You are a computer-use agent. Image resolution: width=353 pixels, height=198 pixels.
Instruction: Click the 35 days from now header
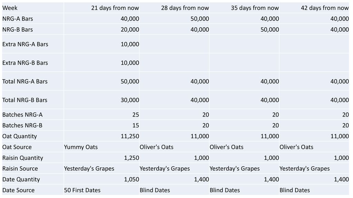[255, 8]
